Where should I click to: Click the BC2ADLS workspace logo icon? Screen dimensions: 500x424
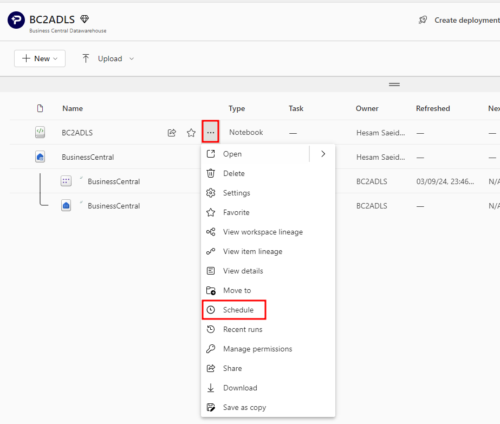16,20
